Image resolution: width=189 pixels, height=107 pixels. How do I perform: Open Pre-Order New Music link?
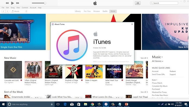click(160, 95)
